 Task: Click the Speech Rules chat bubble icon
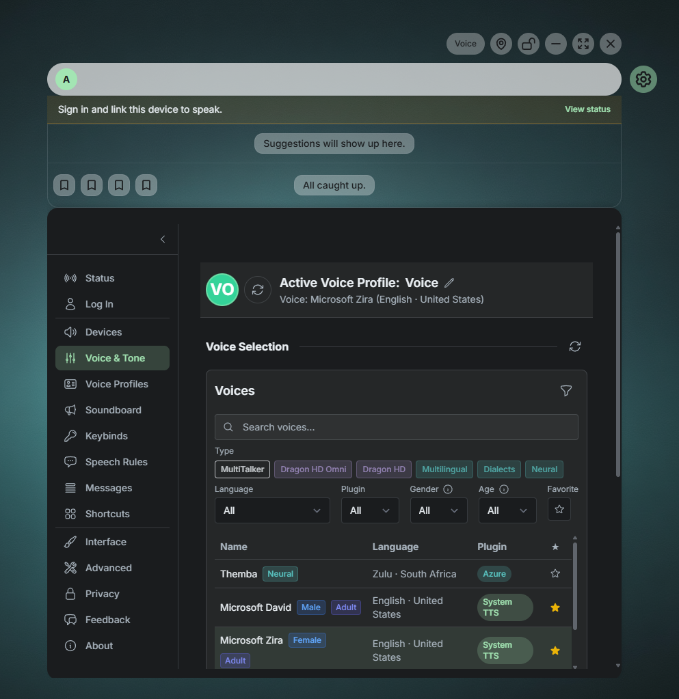[x=70, y=462]
